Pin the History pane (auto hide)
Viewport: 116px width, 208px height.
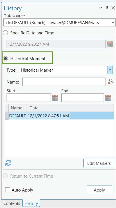click(107, 8)
